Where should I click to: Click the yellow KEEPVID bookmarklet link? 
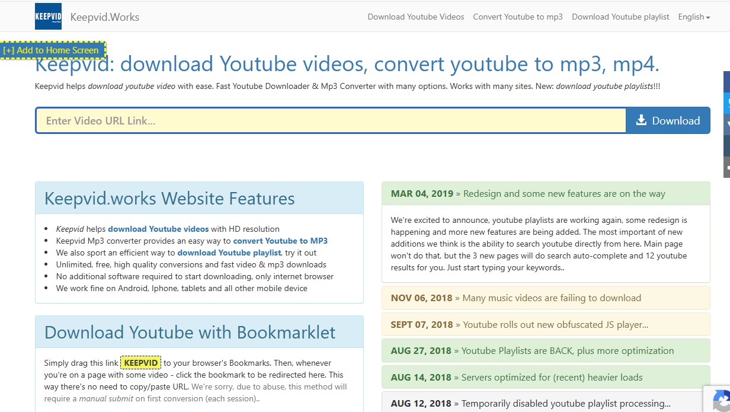[141, 363]
